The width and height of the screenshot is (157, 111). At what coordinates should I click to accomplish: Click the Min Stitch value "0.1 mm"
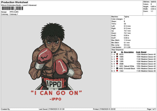(x=127, y=43)
